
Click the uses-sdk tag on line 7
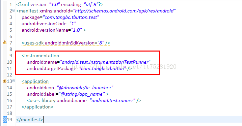pyautogui.click(x=32, y=43)
